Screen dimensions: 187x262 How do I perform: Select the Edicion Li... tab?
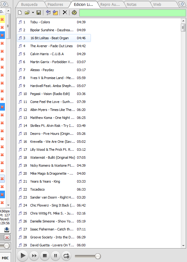pos(84,5)
